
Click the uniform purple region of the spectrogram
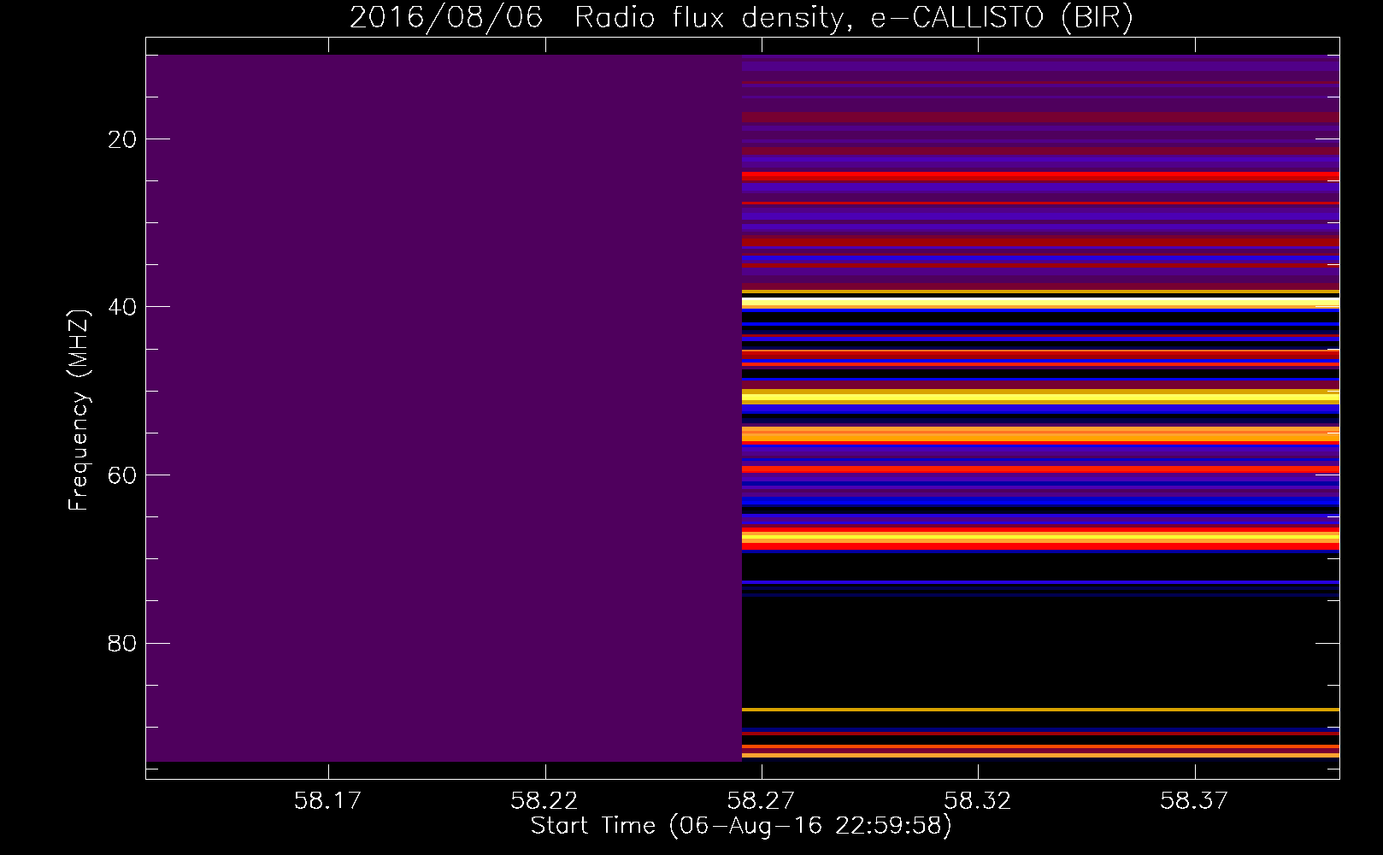444,408
